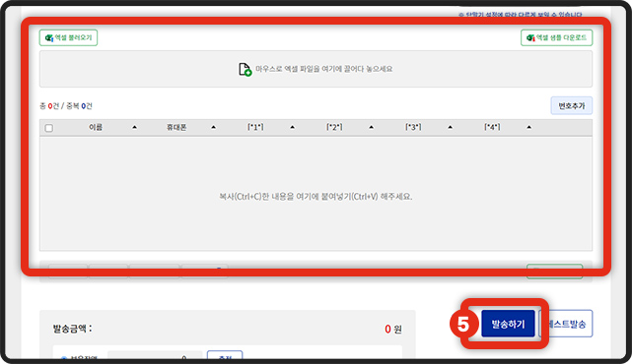Select the [*2*] column header
The width and height of the screenshot is (632, 364).
[x=334, y=127]
